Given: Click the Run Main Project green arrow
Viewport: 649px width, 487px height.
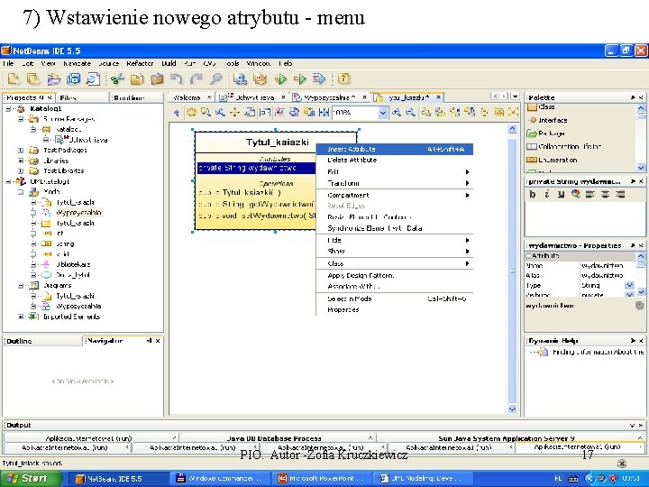Looking at the screenshot, I should pyautogui.click(x=280, y=78).
